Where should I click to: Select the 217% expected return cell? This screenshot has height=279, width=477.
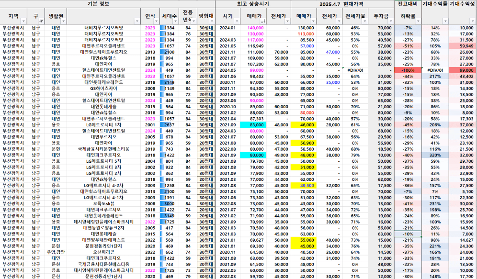[x=435, y=76]
